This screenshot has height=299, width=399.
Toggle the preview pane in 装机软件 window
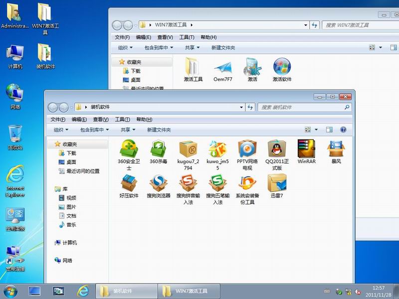[x=329, y=130]
